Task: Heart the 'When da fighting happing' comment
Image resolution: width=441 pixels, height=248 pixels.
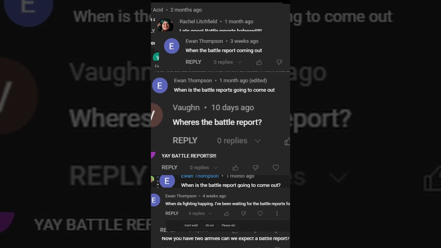Action: 260,214
